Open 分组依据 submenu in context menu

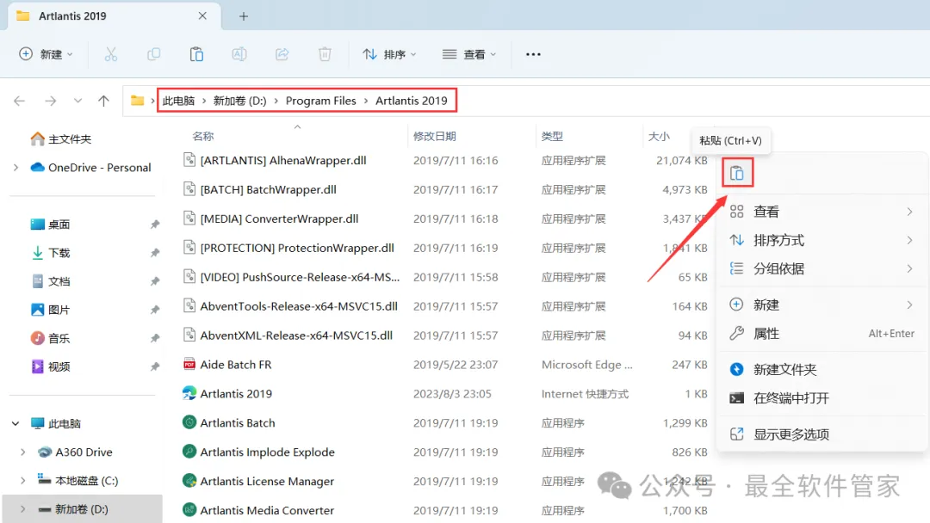(821, 268)
